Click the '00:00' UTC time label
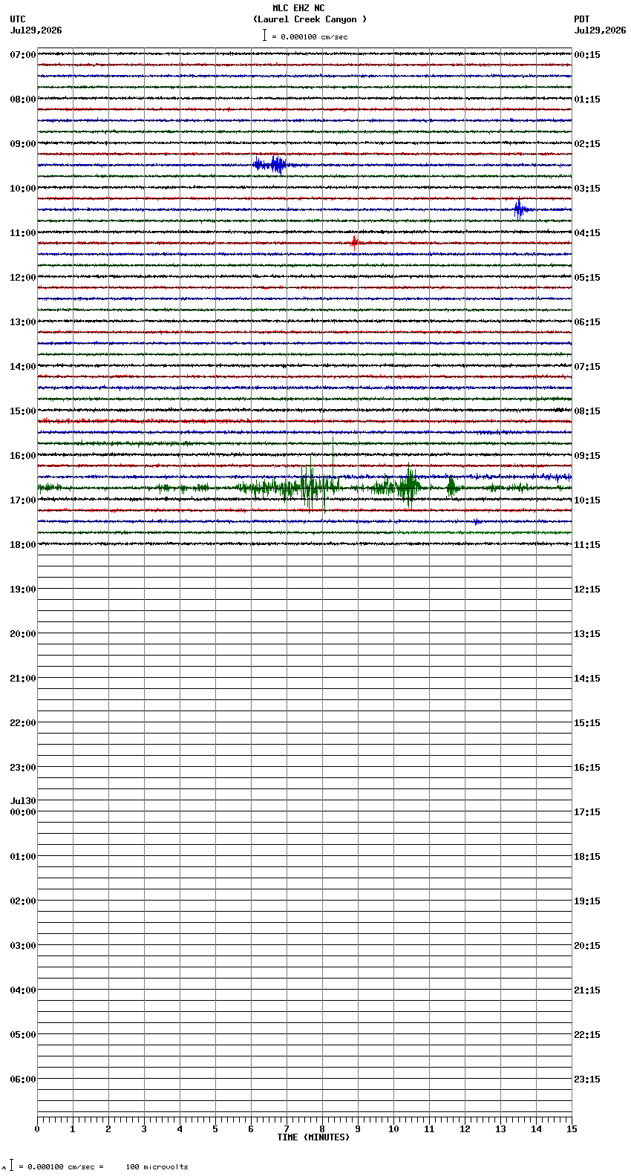 [x=23, y=812]
